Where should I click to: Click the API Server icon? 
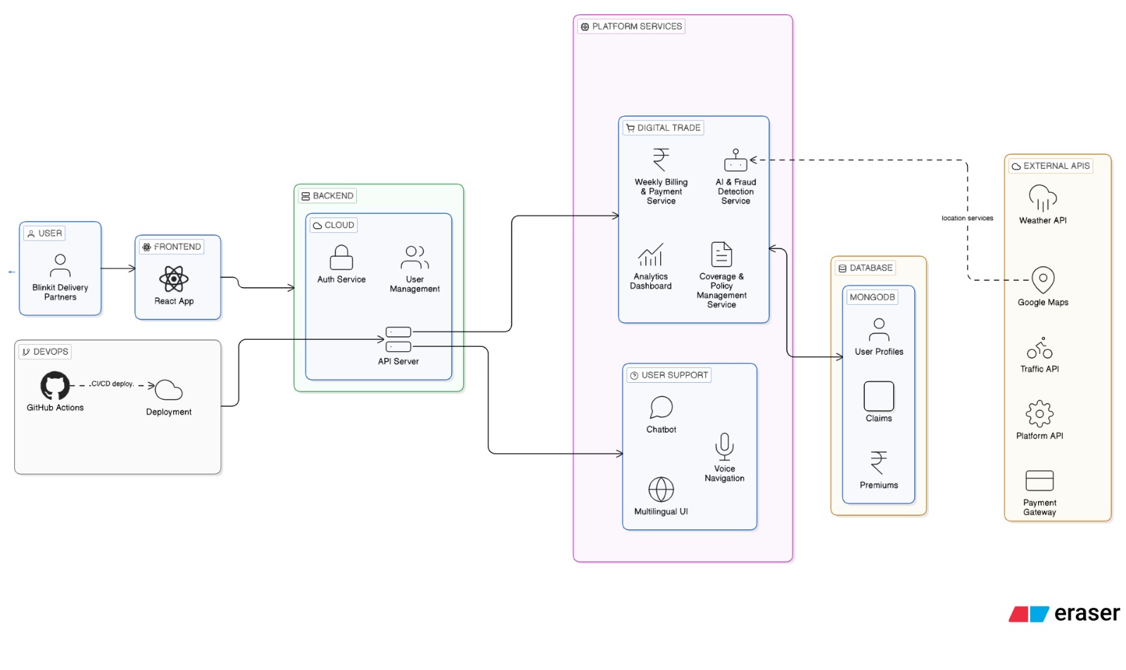tap(398, 339)
